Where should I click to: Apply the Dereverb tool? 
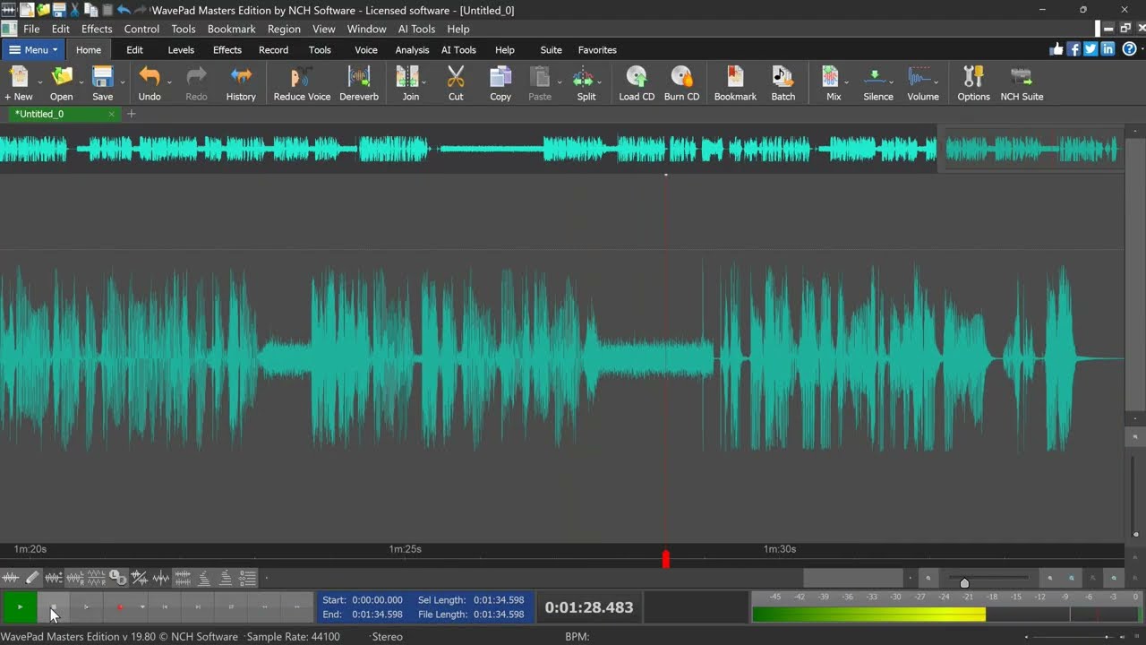coord(359,83)
